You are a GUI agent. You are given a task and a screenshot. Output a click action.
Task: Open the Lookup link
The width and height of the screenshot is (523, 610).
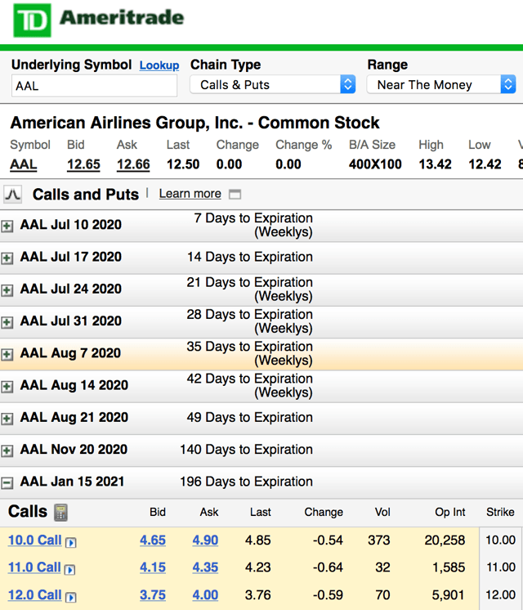pos(159,65)
